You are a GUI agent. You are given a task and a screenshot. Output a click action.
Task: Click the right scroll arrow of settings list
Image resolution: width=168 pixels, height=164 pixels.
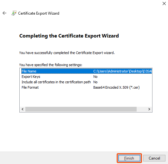149,109
